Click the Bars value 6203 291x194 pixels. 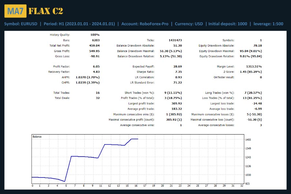click(96, 40)
